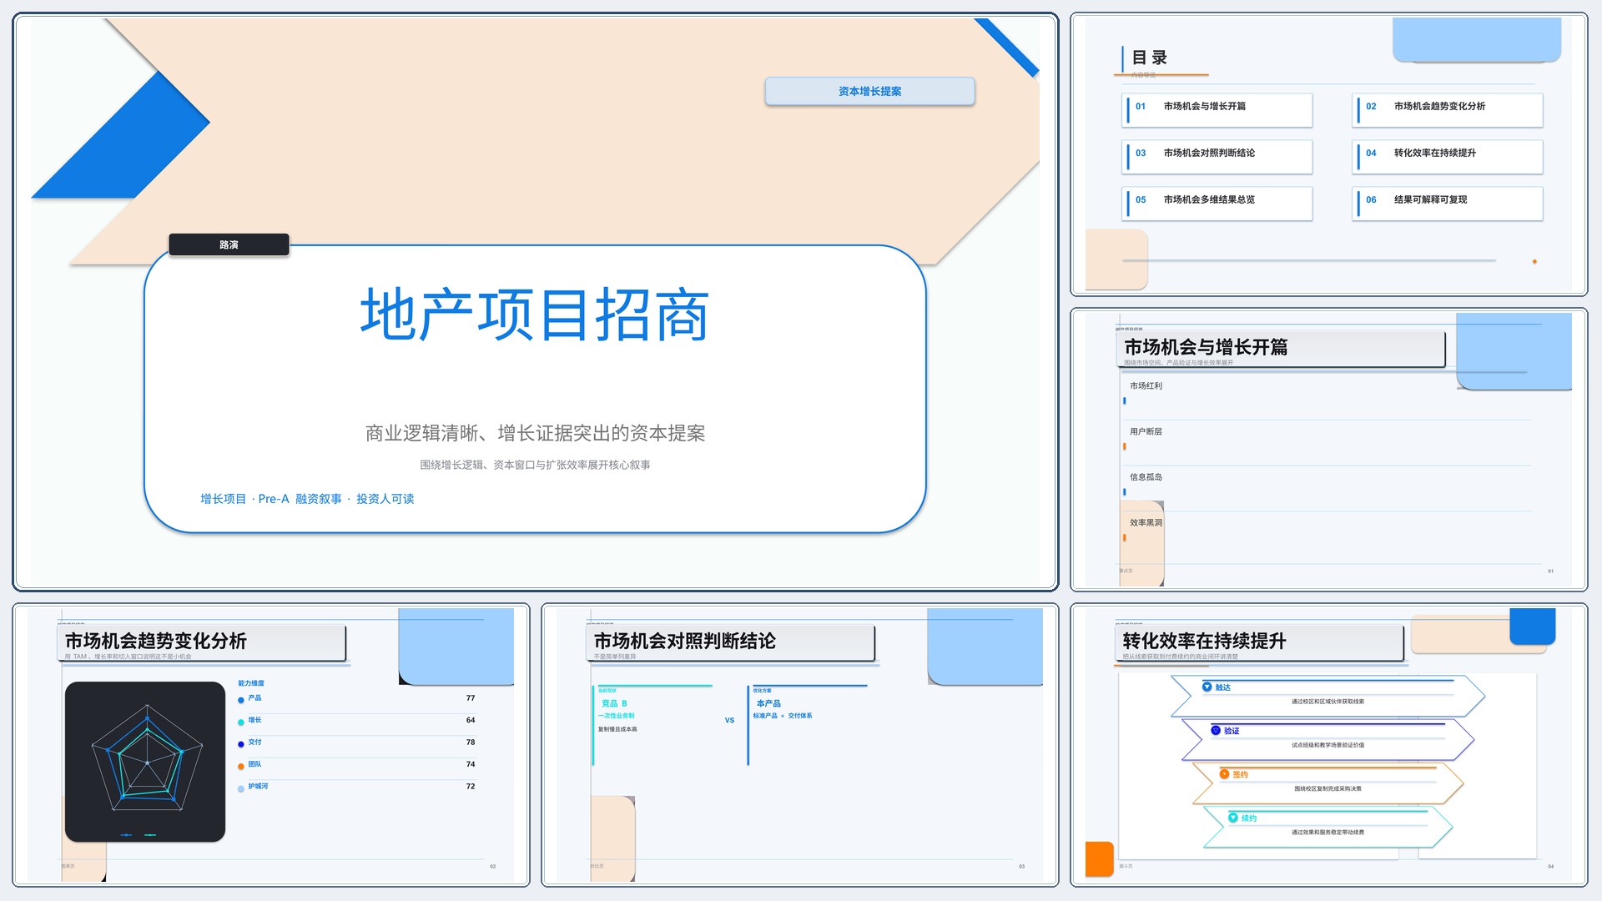
Task: Open the 目录 slide thumbnail
Action: [1328, 154]
